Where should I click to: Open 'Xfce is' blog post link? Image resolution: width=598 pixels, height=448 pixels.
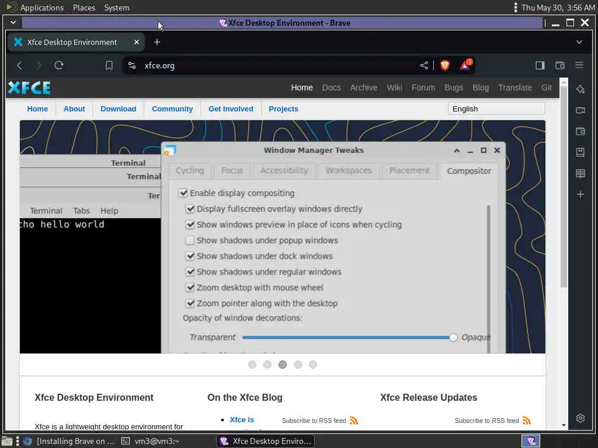242,420
